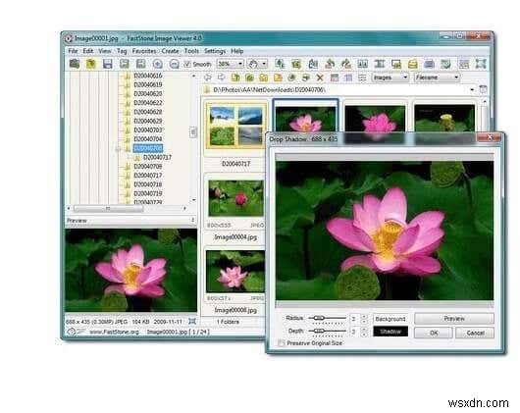Click the round icon left of www.FastStone.org
Viewport: 520px width, 413px height.
(x=72, y=332)
